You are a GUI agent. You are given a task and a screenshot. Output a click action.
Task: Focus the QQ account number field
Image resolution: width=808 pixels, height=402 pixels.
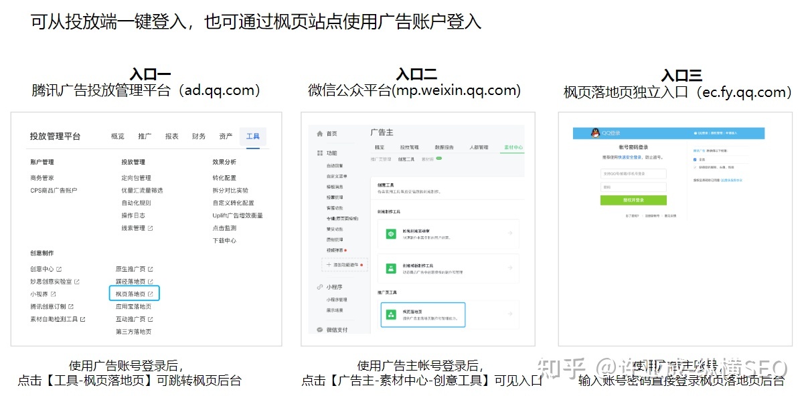click(x=633, y=173)
